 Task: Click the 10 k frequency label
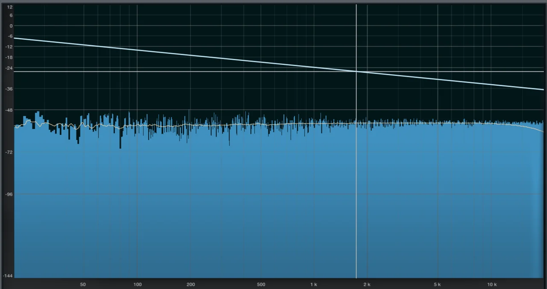[x=491, y=284]
